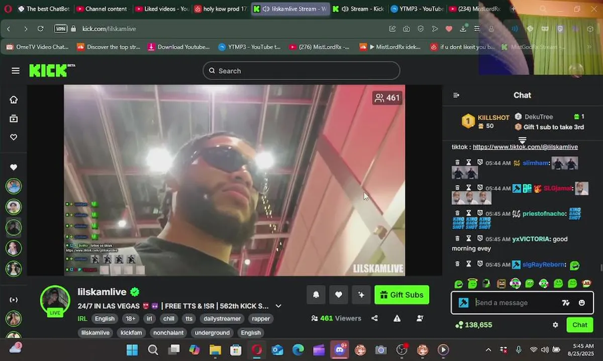Viewport: 603px width, 361px height.
Task: Click the browser heart bookmark icon
Action: pyautogui.click(x=449, y=29)
